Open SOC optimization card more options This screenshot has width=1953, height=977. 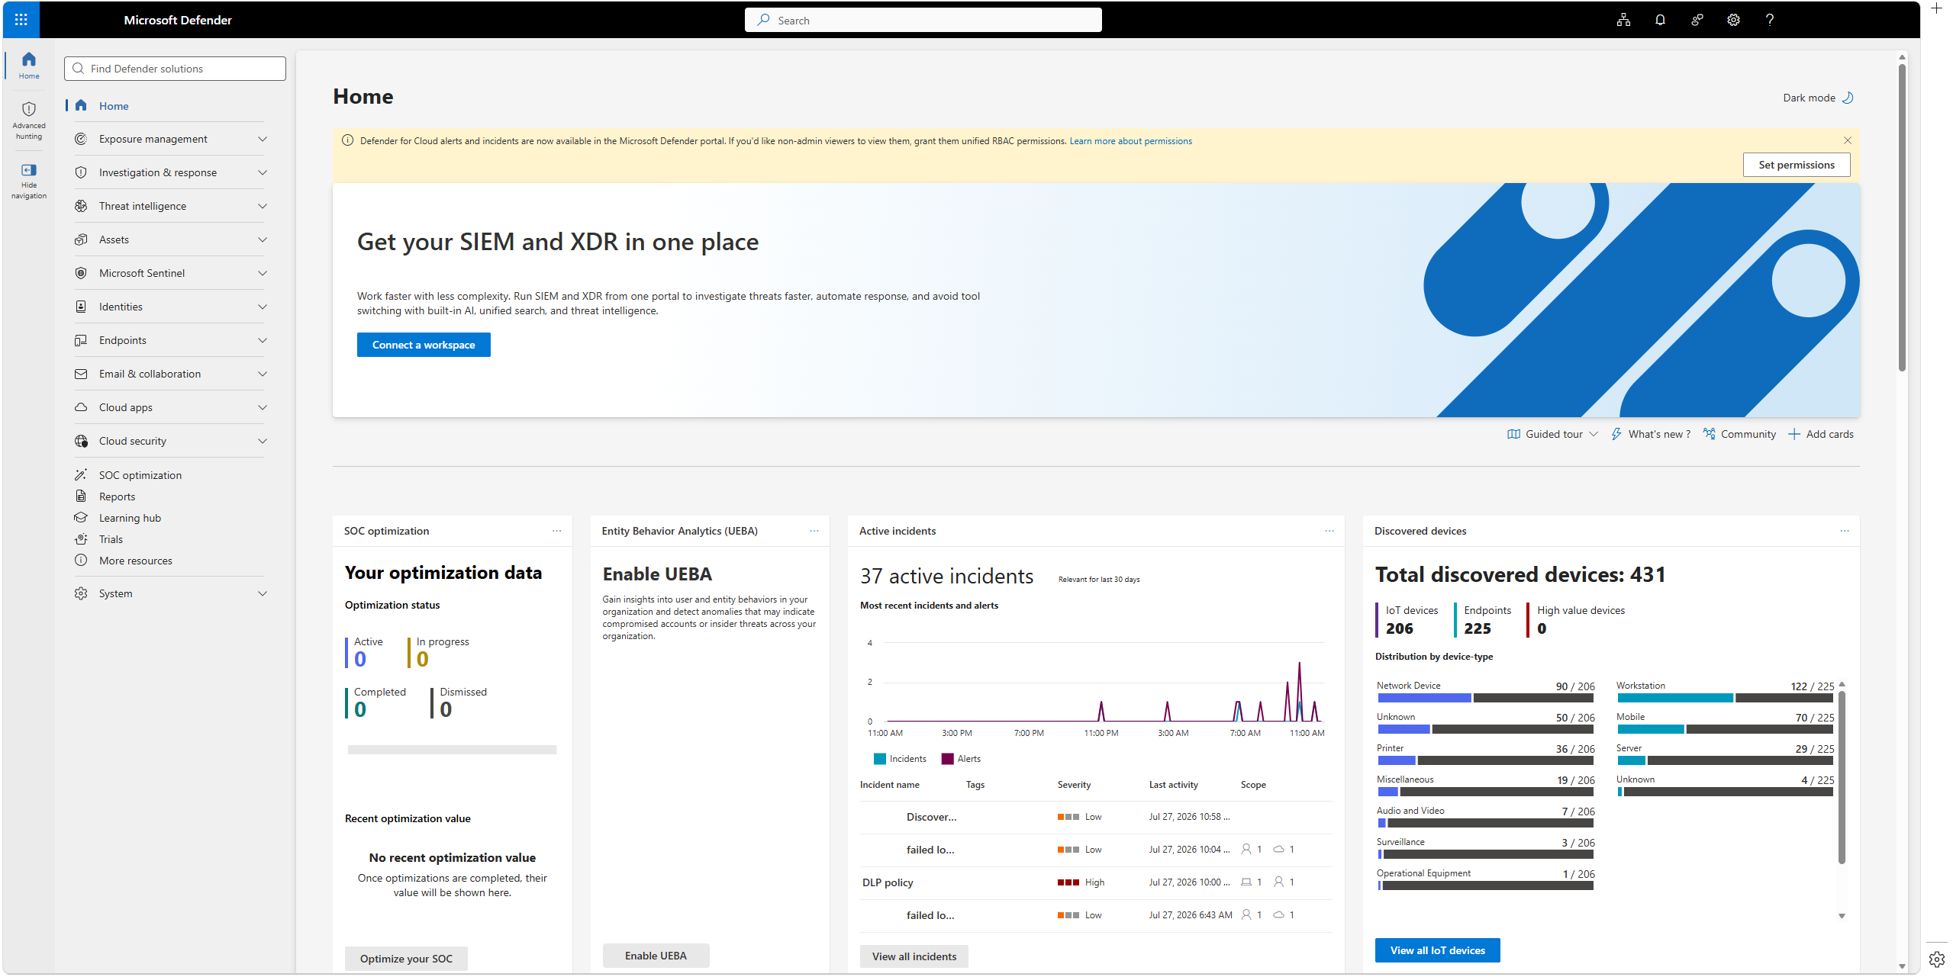tap(556, 531)
